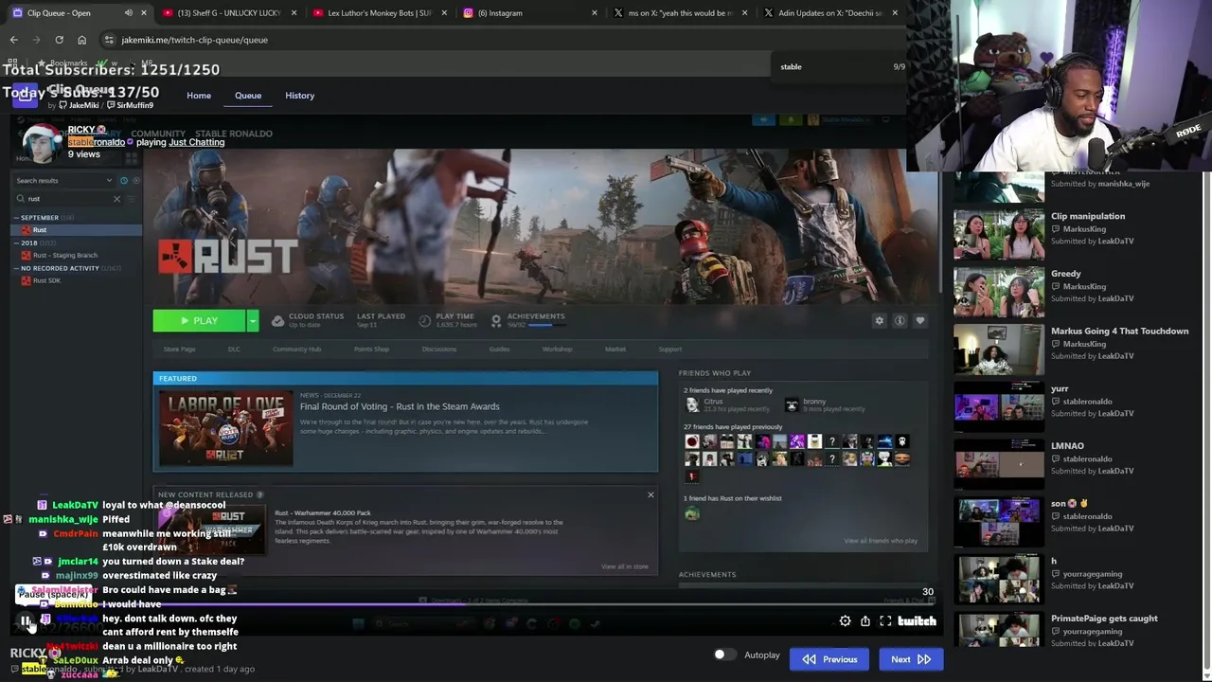Click the Steam favorite heart icon
1212x682 pixels.
click(919, 321)
